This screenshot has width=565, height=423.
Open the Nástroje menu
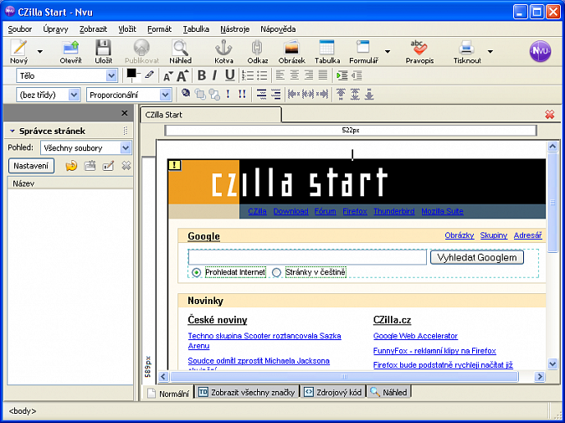click(235, 29)
